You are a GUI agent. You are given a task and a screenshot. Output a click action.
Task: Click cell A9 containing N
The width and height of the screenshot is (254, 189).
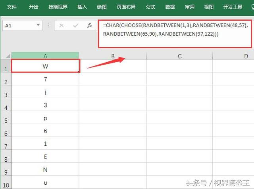[x=45, y=169]
